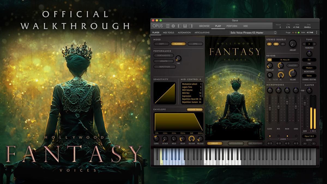327x184 pixels.
Task: Switch to the Browse tab
Action: click(x=204, y=26)
